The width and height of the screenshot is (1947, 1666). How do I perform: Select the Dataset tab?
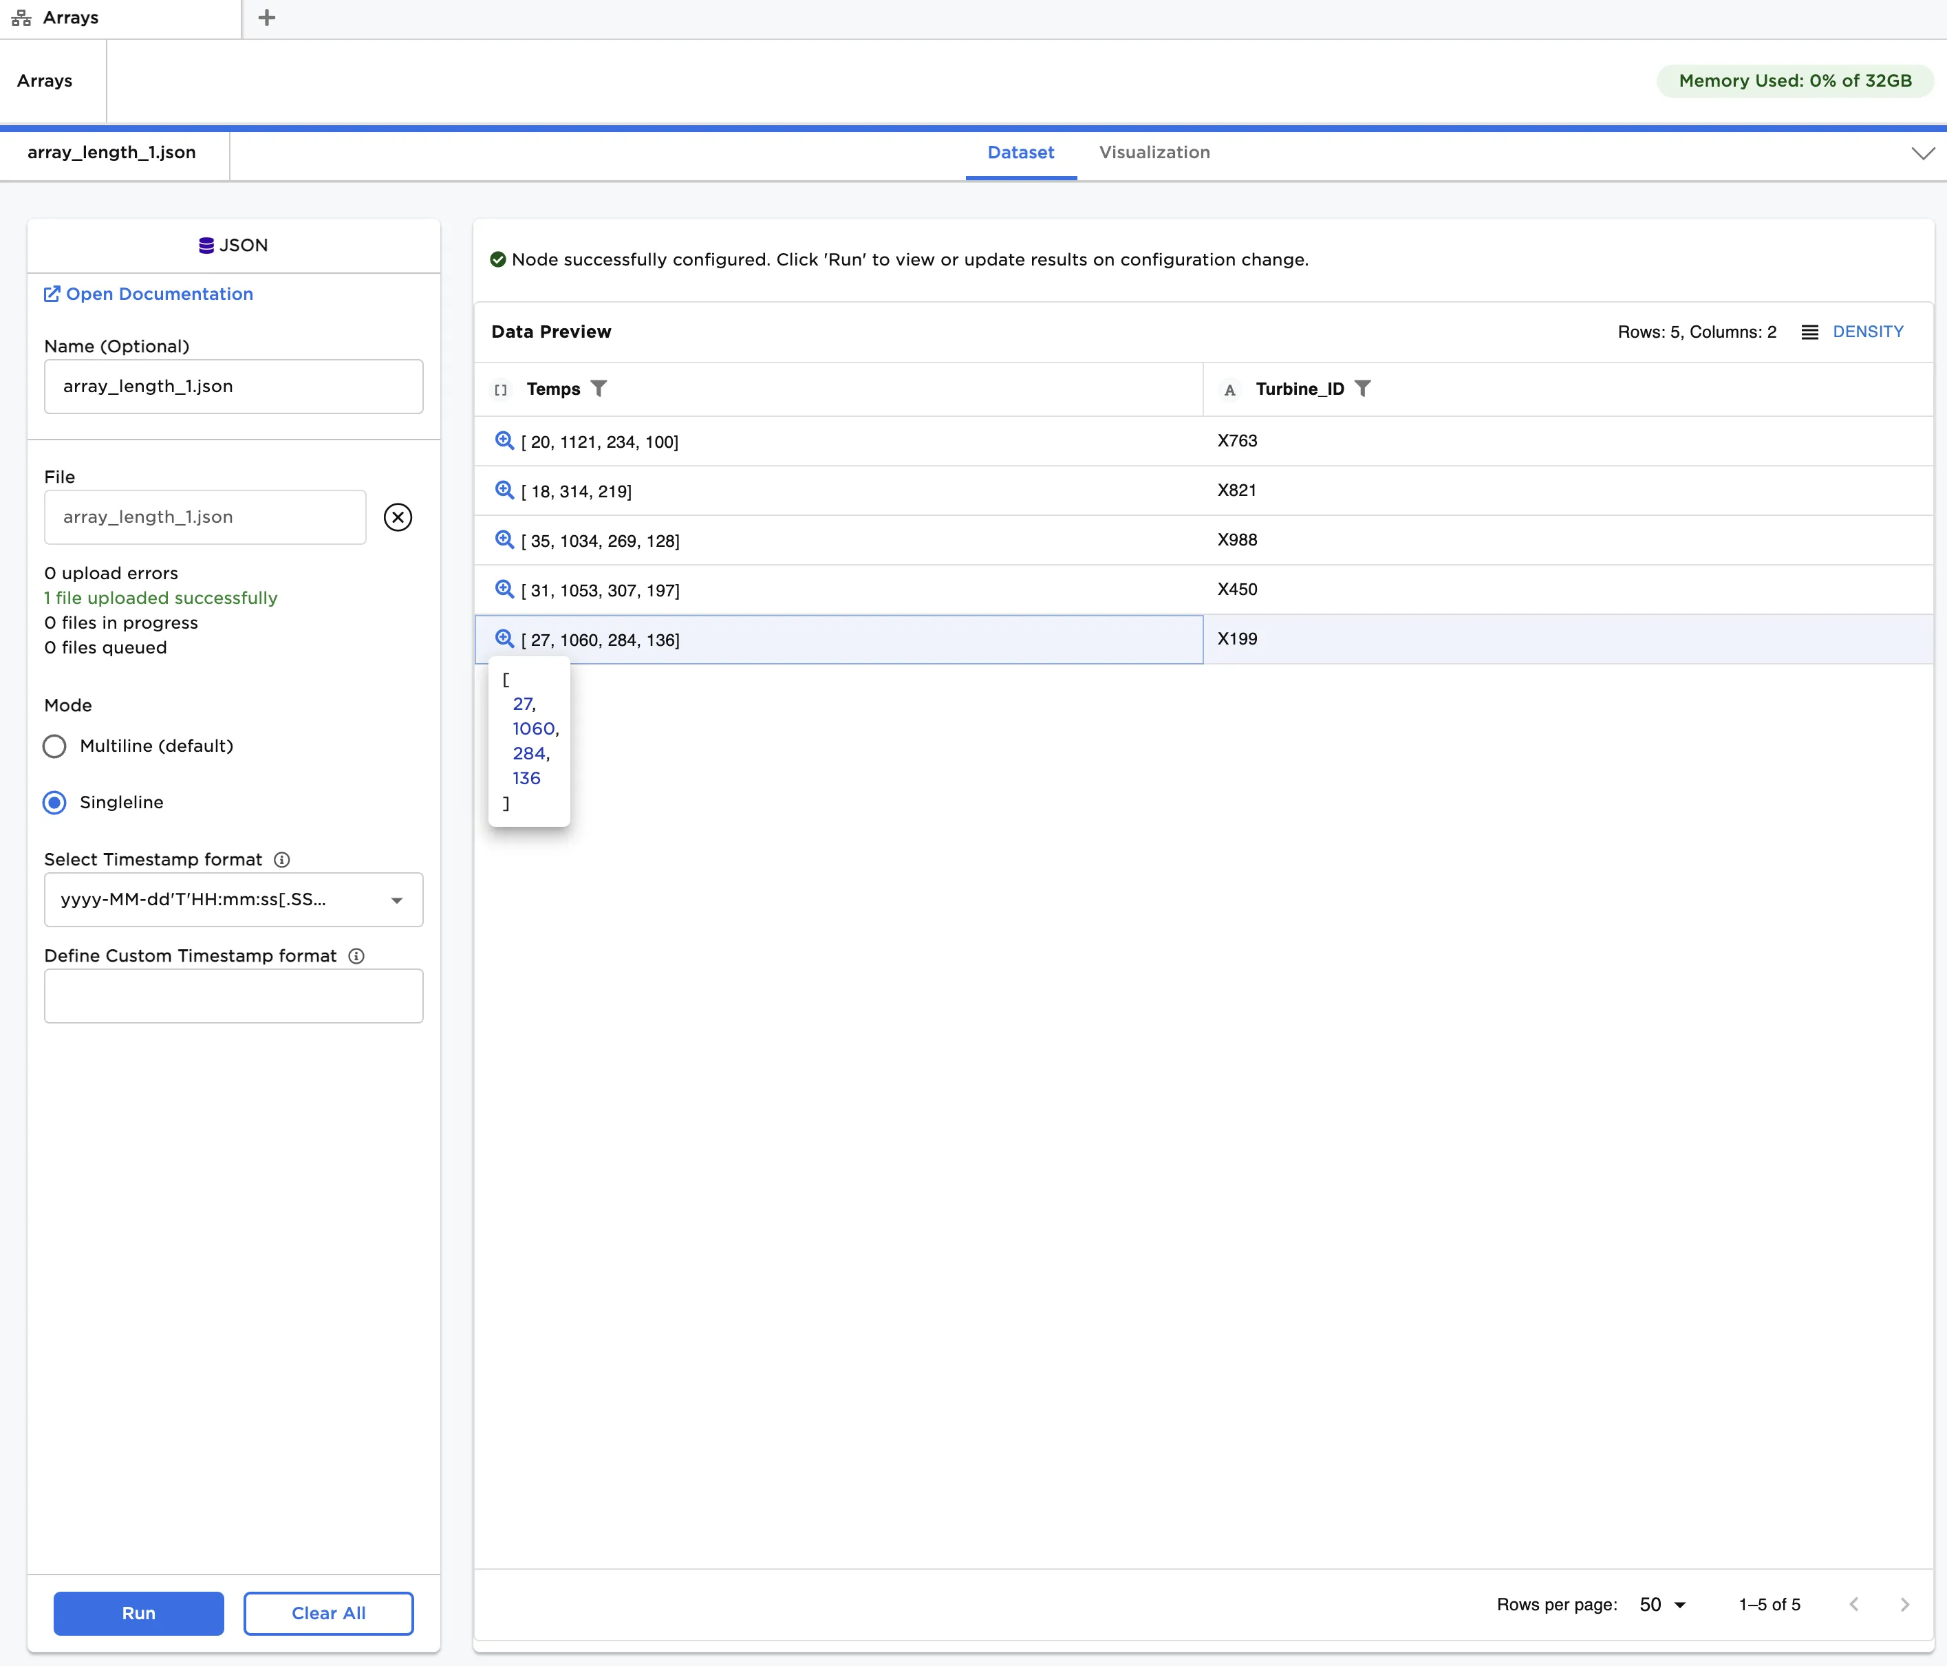[1020, 152]
